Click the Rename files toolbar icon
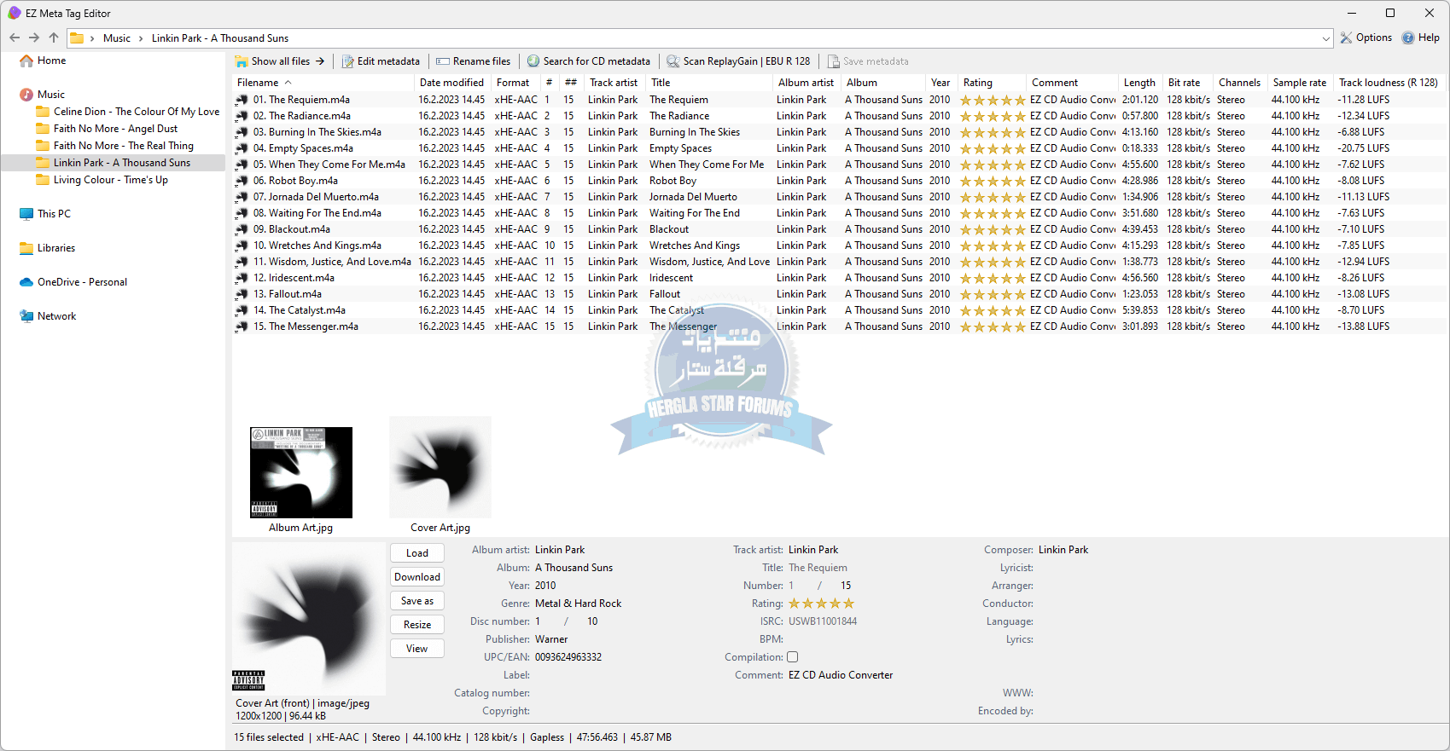1450x751 pixels. pos(443,61)
